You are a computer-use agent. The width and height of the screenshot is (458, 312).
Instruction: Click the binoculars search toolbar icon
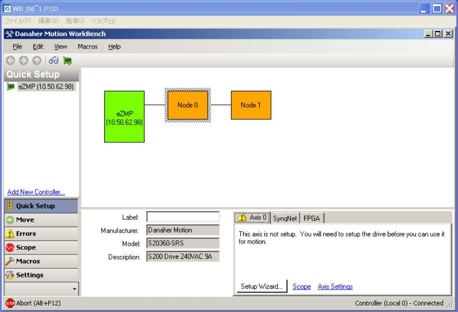[54, 61]
